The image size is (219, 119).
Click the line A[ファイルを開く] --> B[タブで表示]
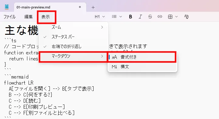click(x=51, y=89)
